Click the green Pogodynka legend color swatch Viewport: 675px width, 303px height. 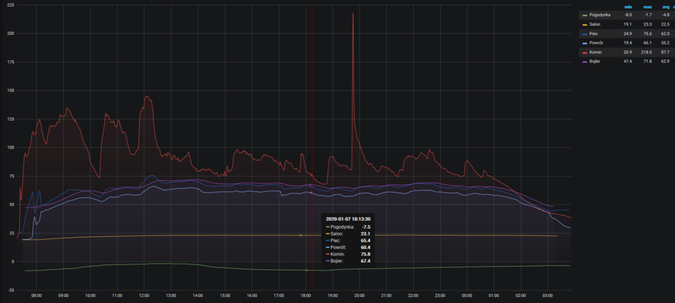coord(584,14)
